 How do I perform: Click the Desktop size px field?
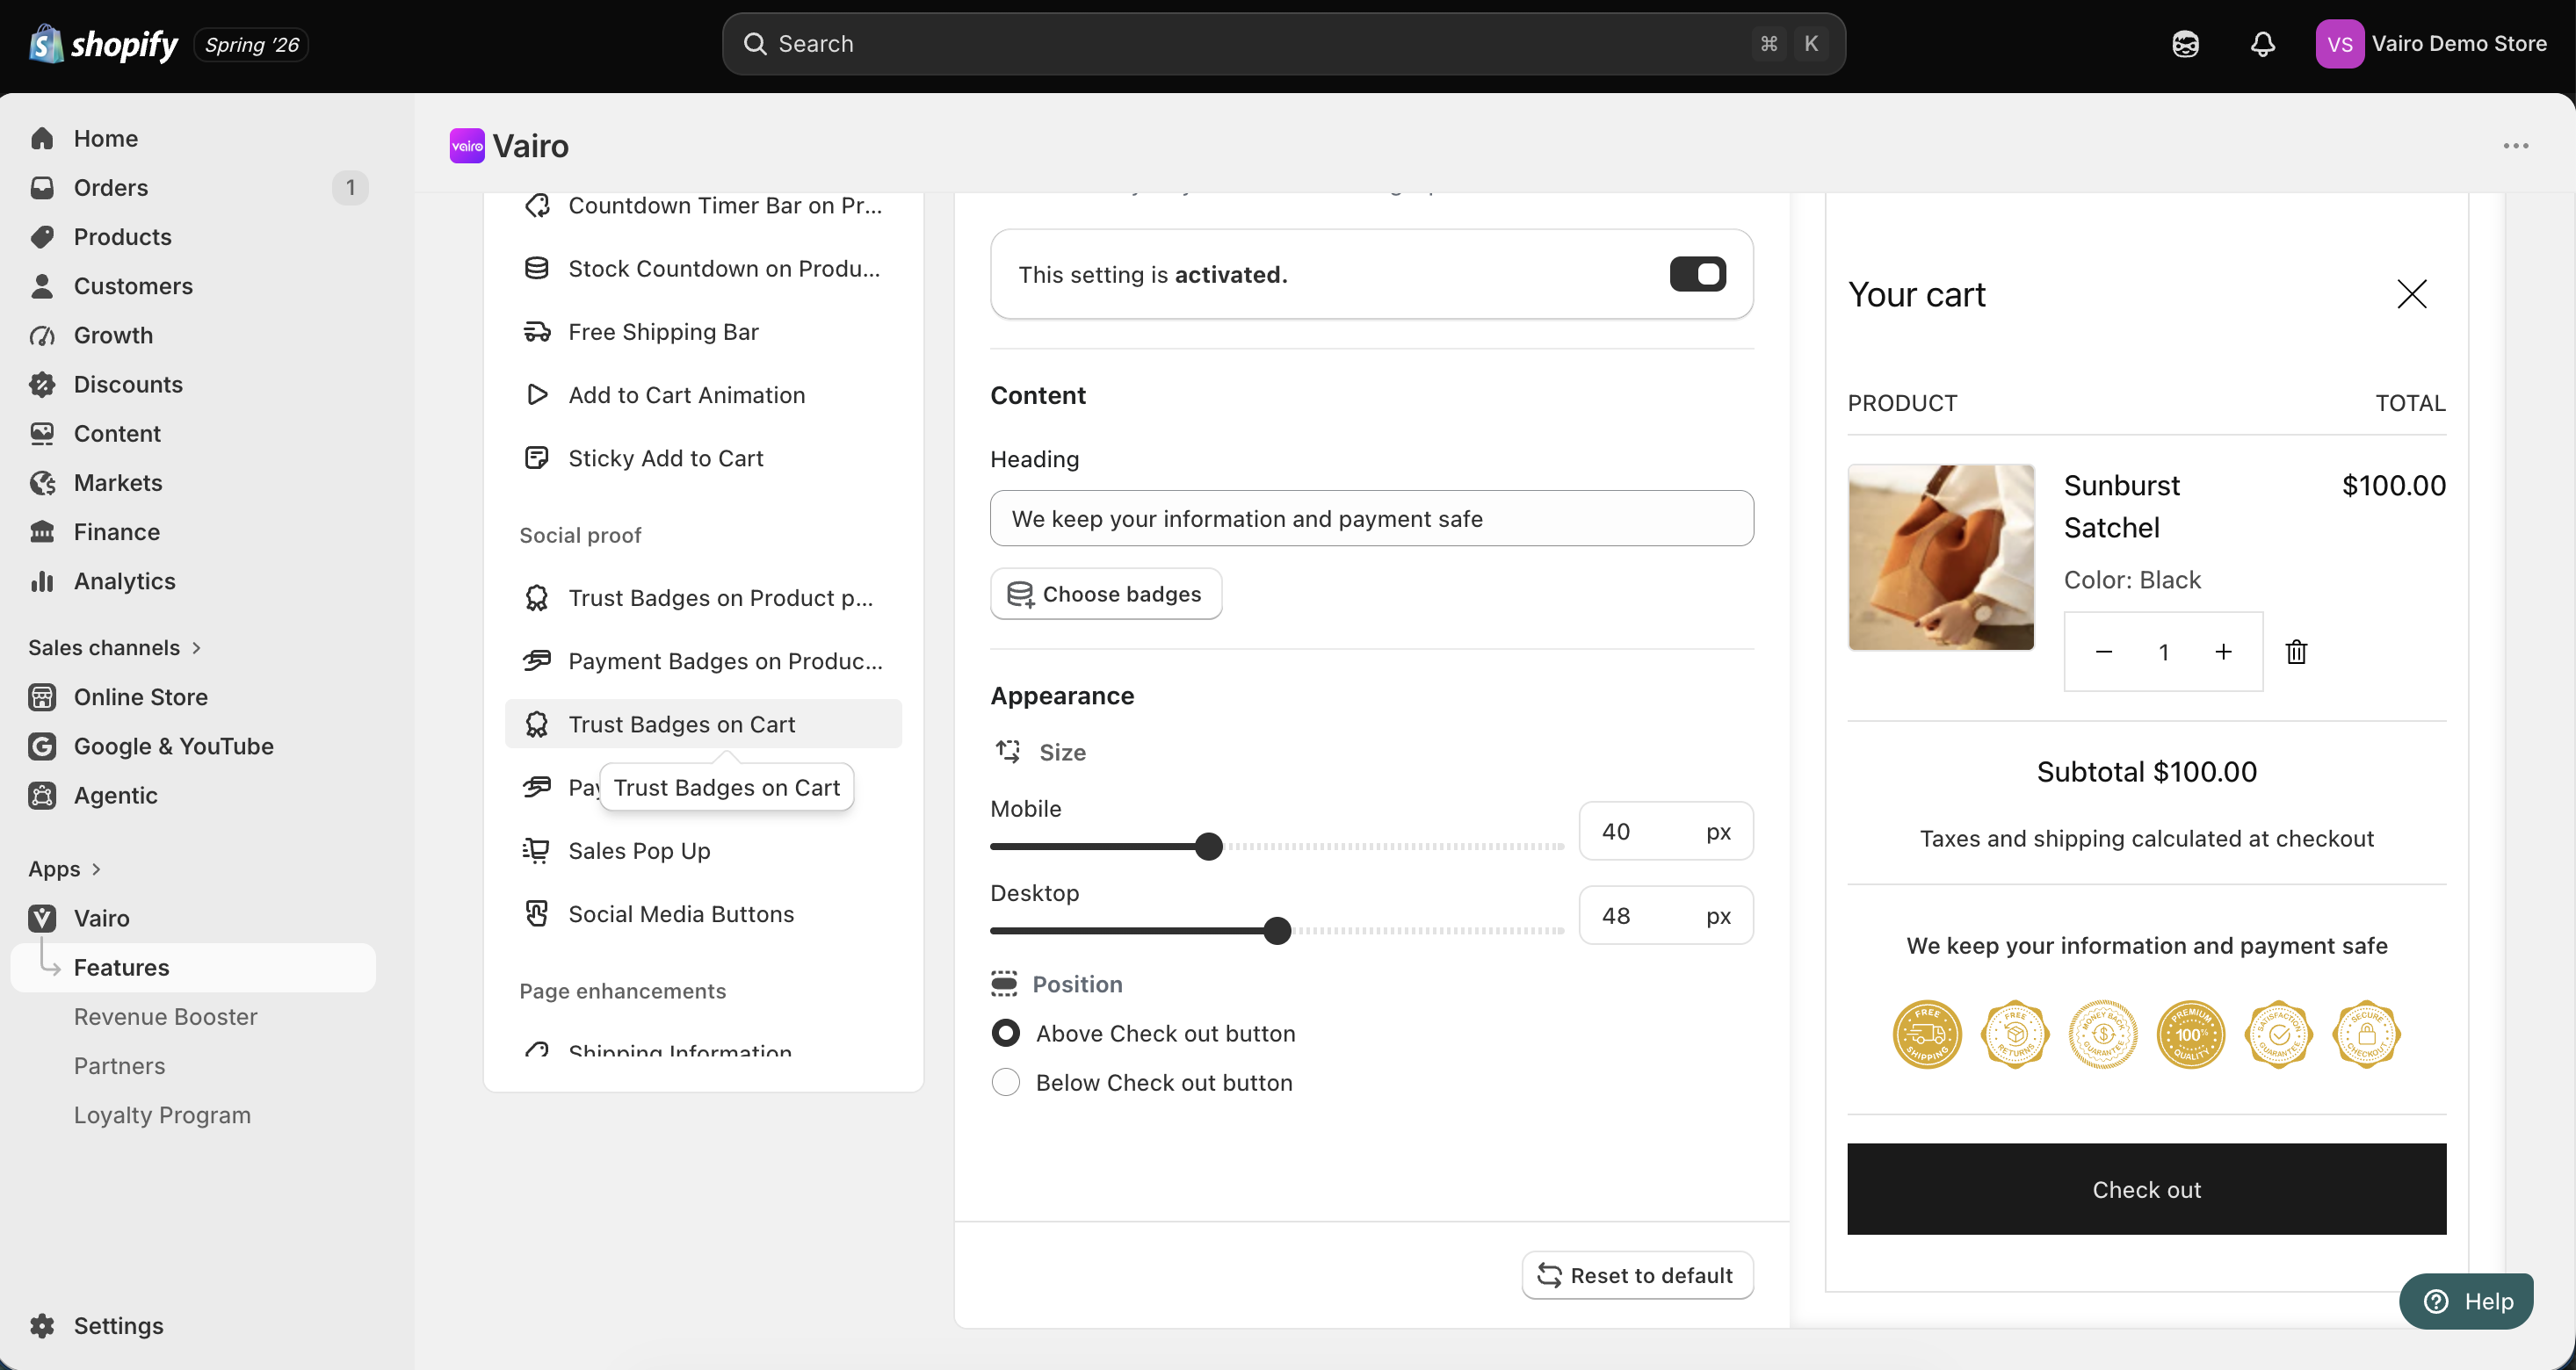click(1666, 915)
